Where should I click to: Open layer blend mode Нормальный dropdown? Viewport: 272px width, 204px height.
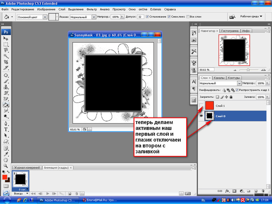click(239, 83)
